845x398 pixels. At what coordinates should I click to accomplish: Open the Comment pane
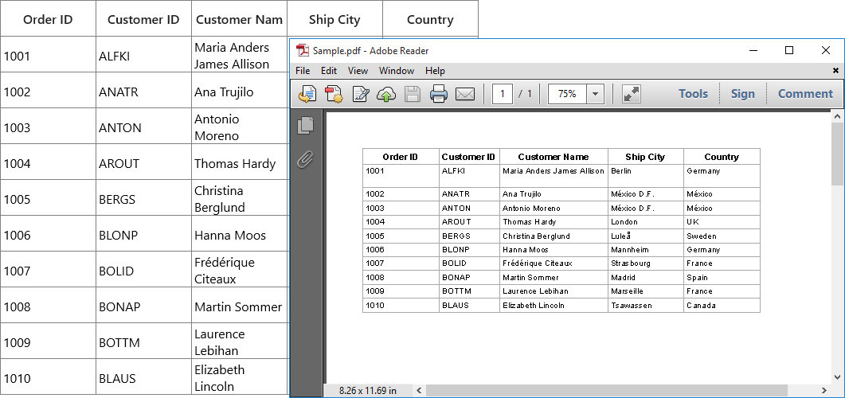click(805, 94)
